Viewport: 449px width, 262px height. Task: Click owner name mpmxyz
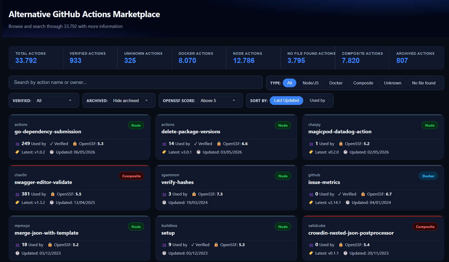[22, 226]
